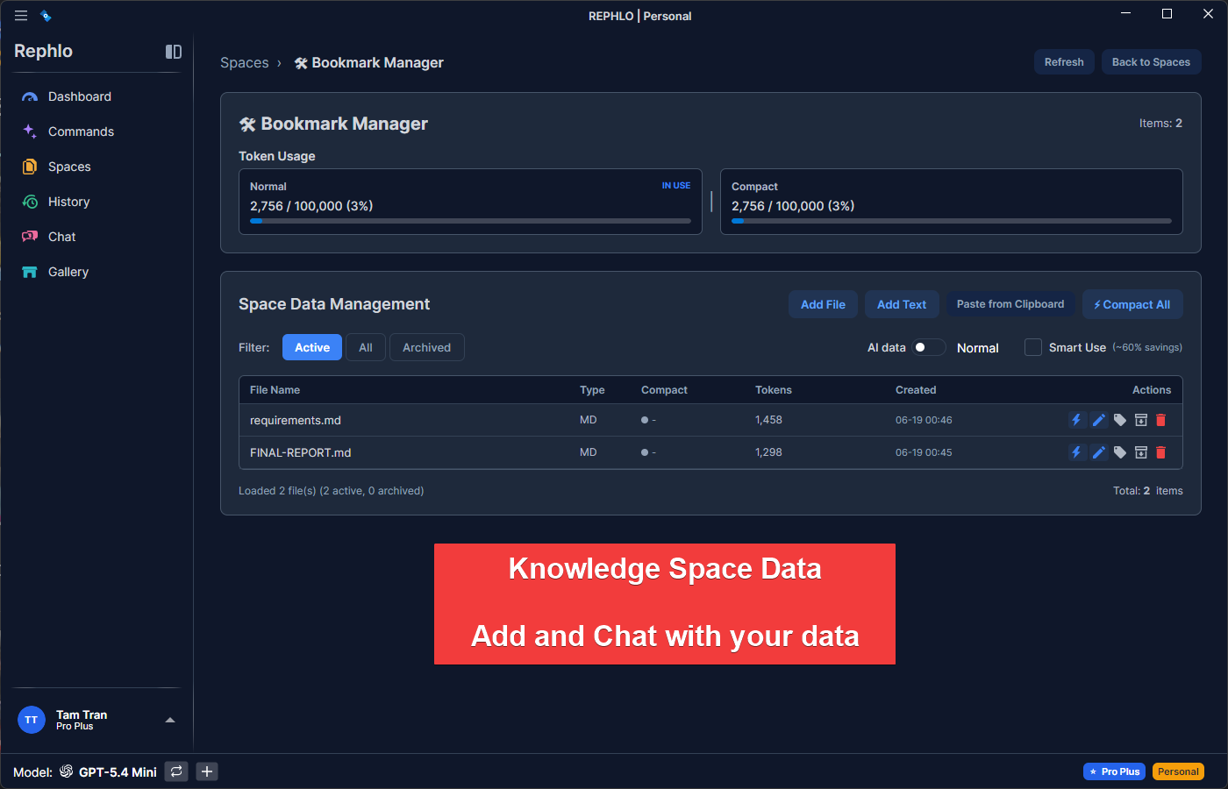
Task: Click the Compact All button
Action: pos(1132,304)
